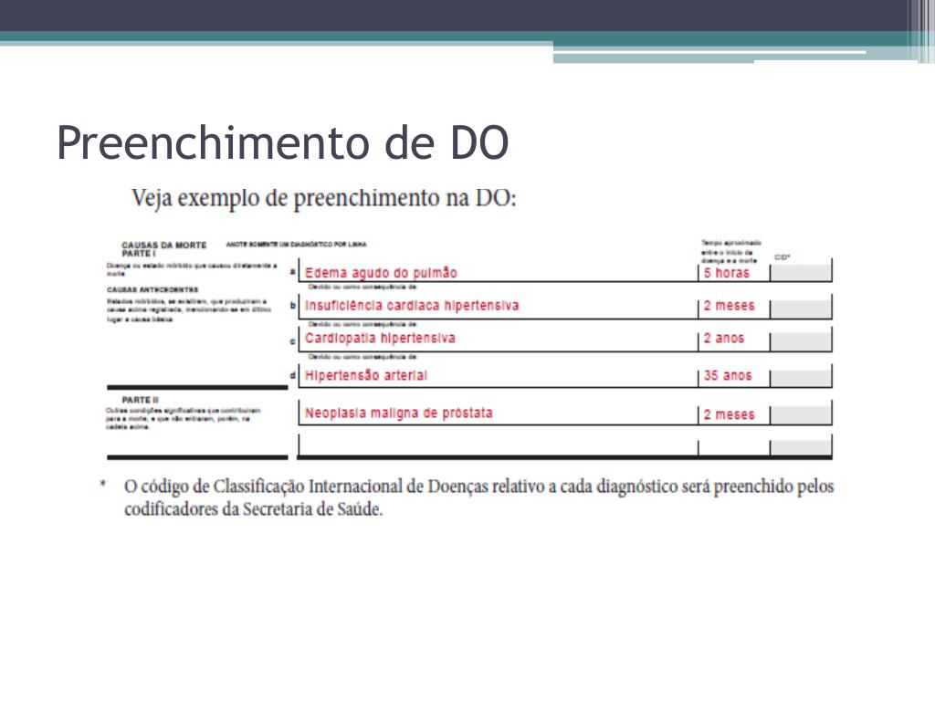This screenshot has height=701, width=935.
Task: Click "2 meses" beside Neoplasia maligna de próstata
Action: tap(729, 414)
